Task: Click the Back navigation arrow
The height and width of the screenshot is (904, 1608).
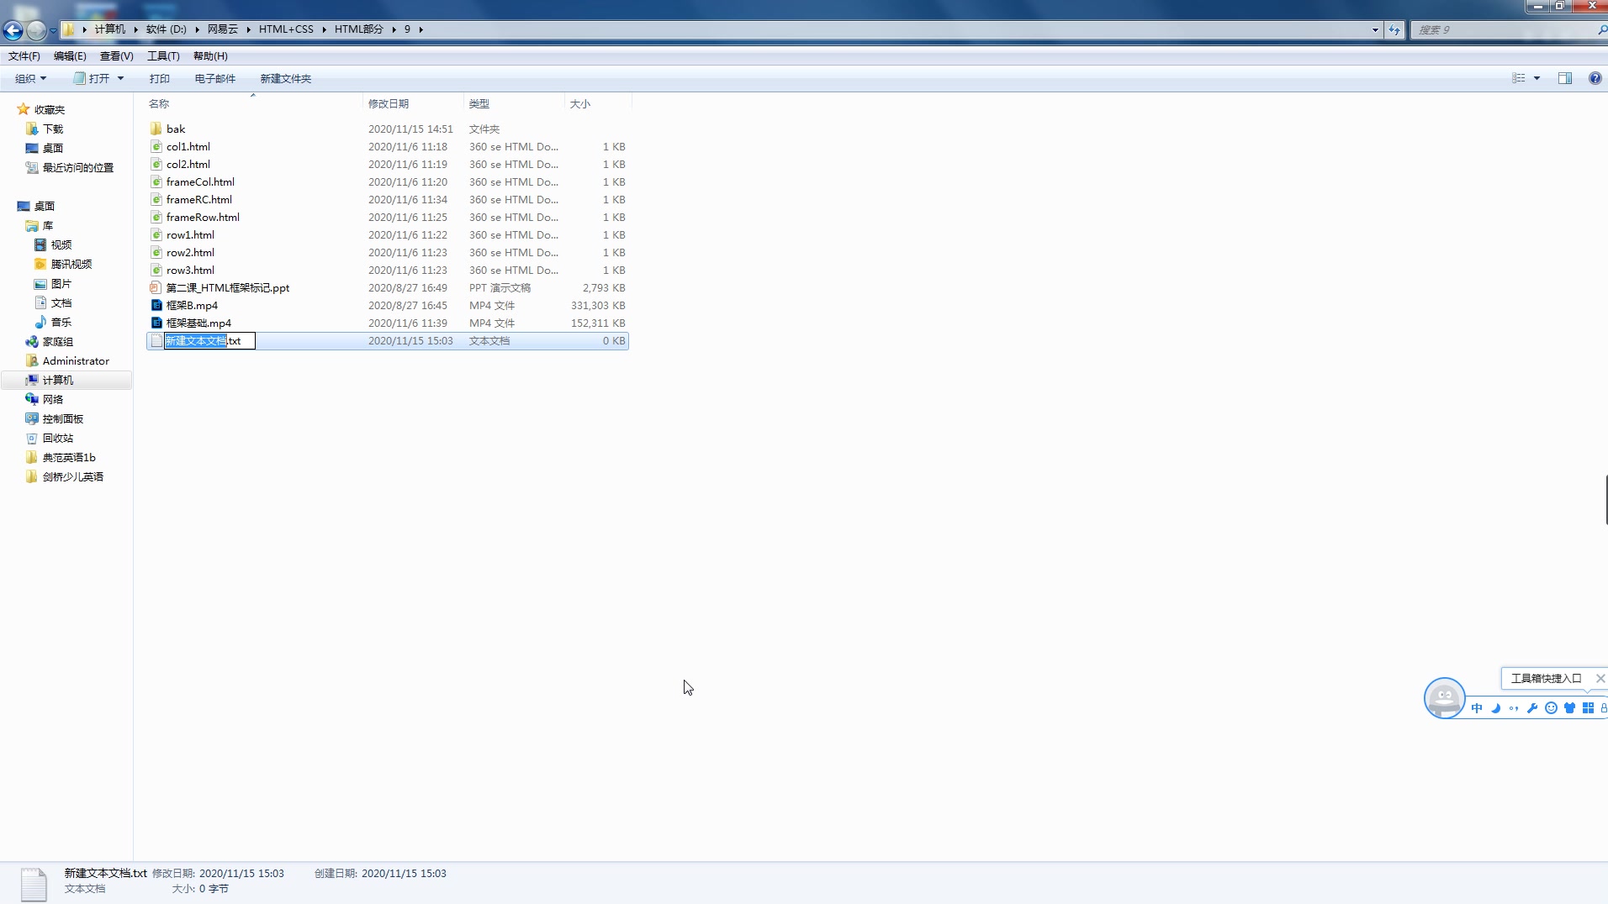Action: pos(13,30)
